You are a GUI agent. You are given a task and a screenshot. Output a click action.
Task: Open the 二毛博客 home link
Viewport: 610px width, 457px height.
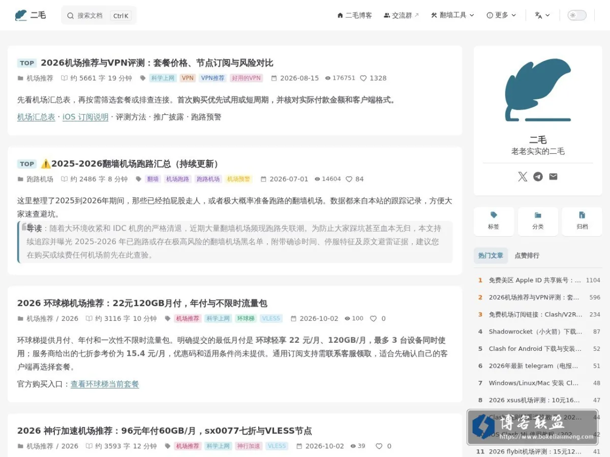354,15
